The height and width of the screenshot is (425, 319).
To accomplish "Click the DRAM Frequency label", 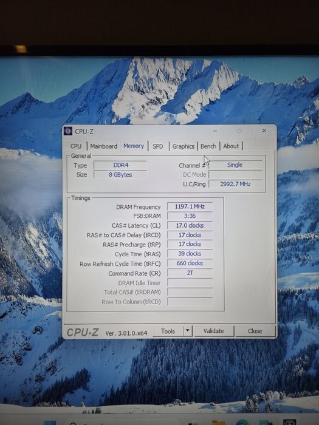I will click(x=139, y=207).
